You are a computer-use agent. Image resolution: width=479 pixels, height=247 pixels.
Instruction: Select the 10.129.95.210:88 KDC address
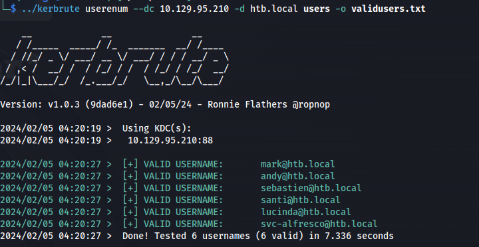click(x=170, y=140)
